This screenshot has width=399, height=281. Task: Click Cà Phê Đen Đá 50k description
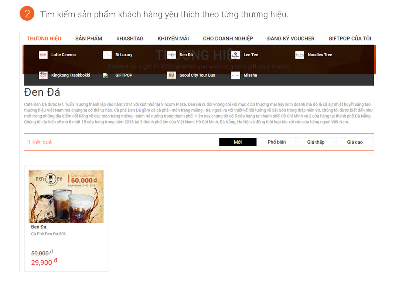coord(48,234)
